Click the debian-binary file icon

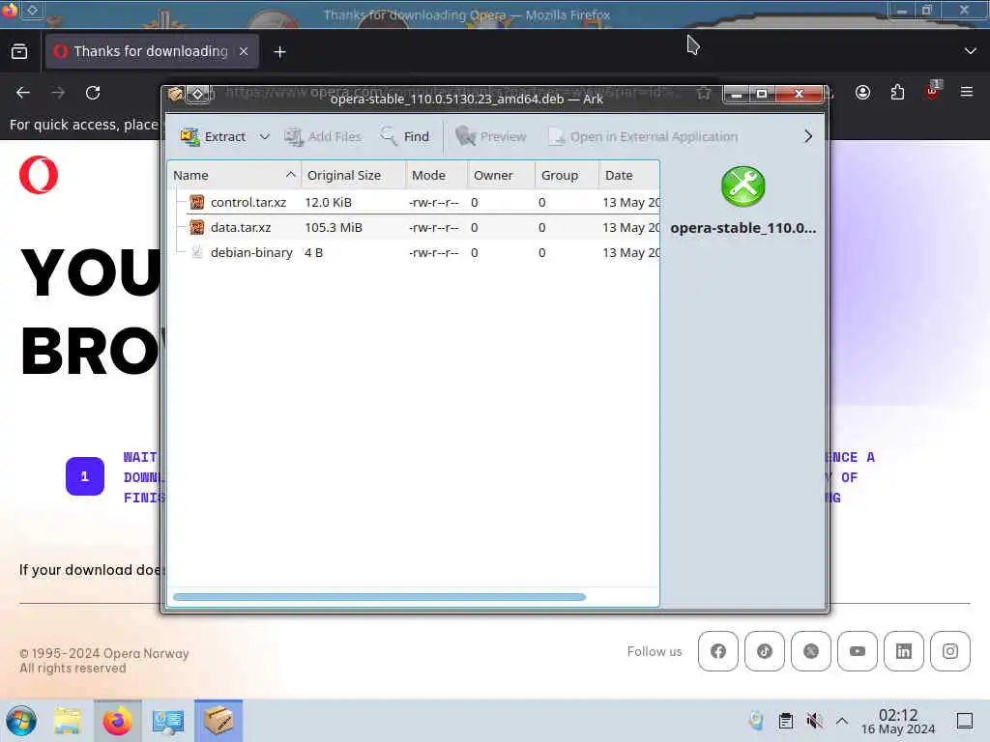(x=197, y=253)
